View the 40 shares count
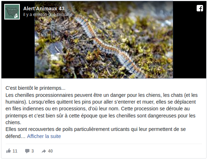Image resolution: width=208 pixels, height=160 pixels. pos(50,151)
